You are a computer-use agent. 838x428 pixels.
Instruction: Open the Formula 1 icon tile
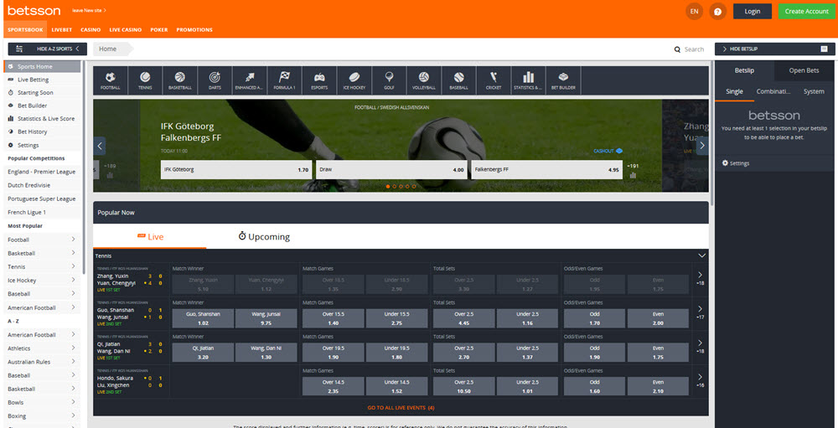click(284, 80)
